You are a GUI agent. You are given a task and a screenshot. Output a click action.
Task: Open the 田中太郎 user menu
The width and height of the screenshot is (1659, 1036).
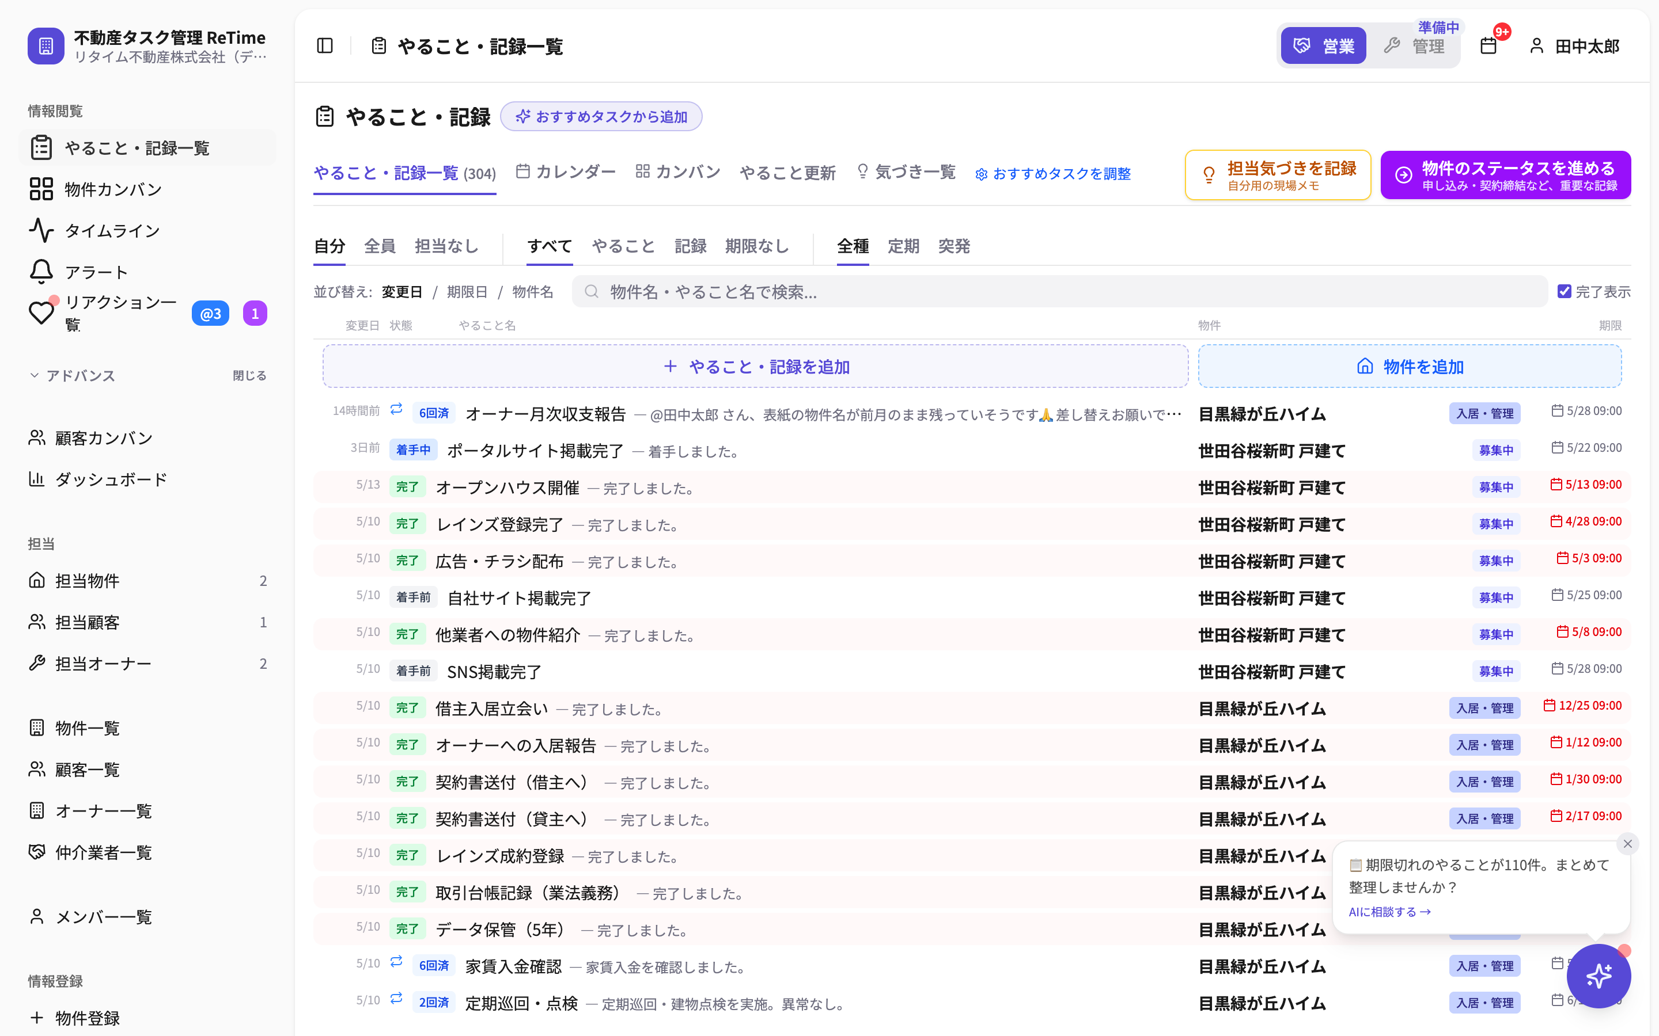(x=1575, y=46)
